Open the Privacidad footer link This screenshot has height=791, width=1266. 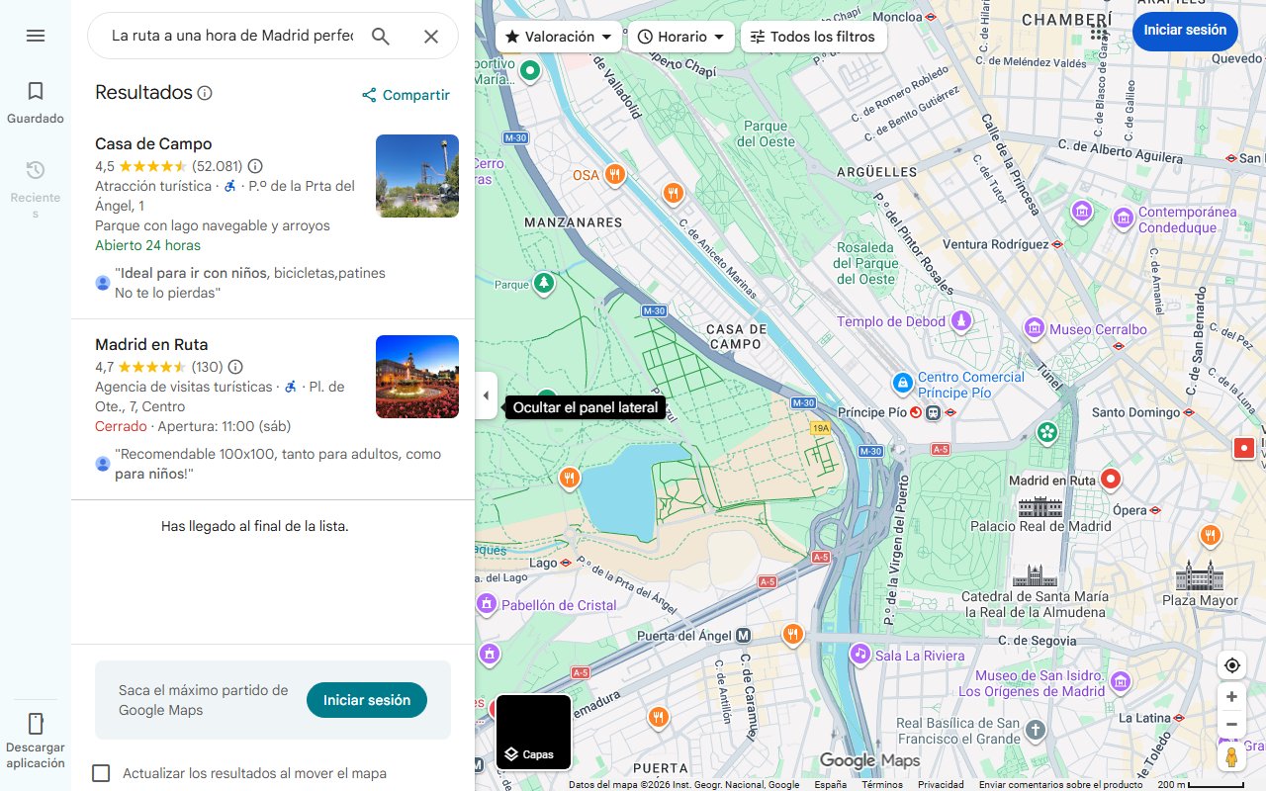pos(941,783)
